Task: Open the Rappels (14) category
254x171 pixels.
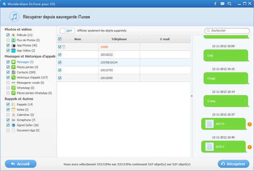Action: point(25,104)
